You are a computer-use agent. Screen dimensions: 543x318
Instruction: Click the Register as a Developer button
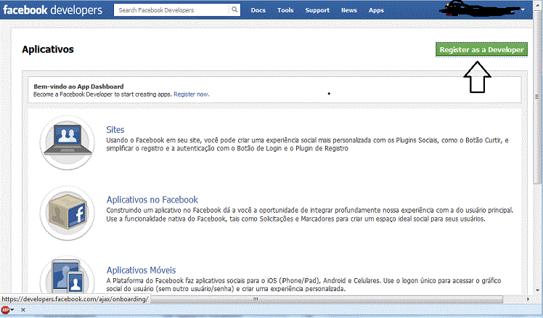click(x=481, y=49)
